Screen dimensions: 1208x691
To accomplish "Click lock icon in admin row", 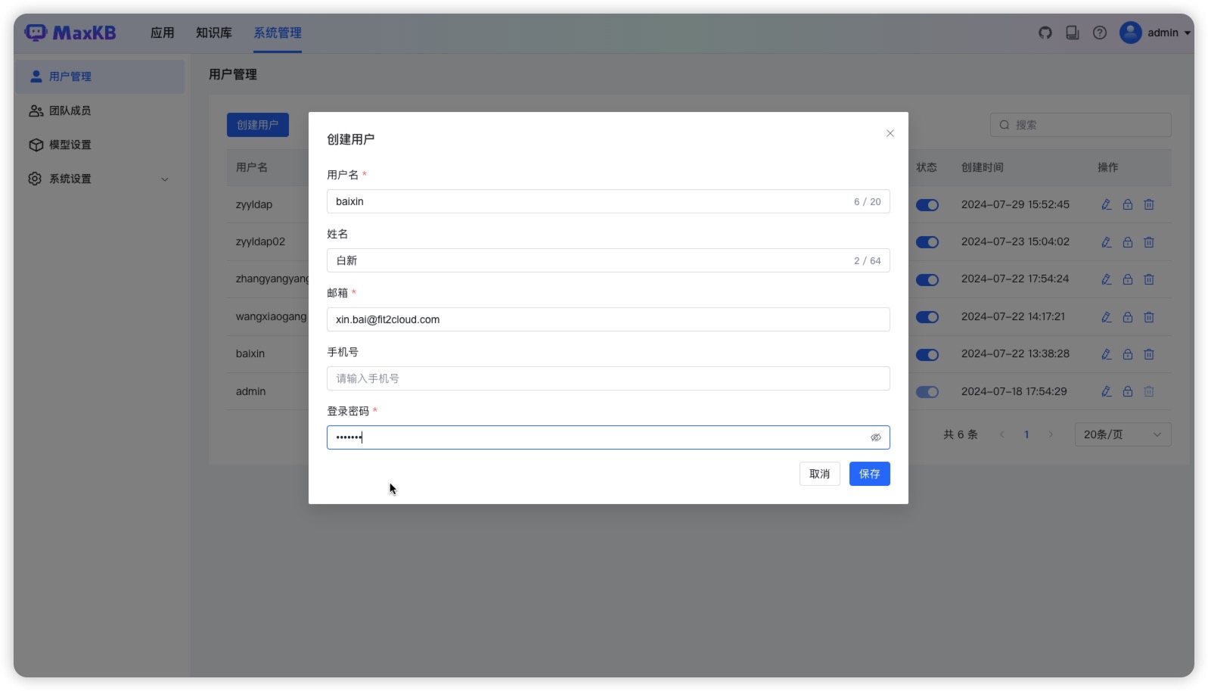I will [1127, 391].
